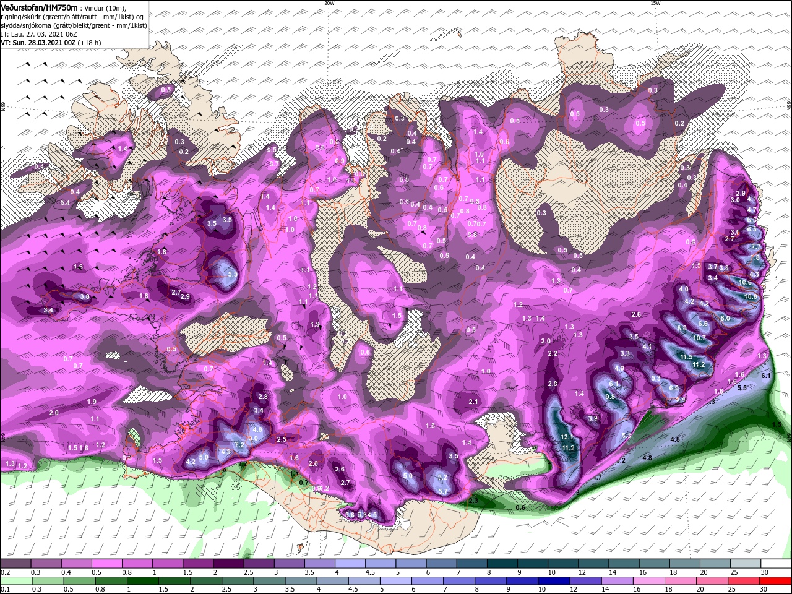Click the 'rigning/skúrir' legend description line
792x594 pixels.
pos(72,17)
